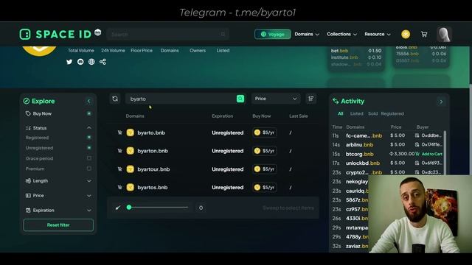
Task: Add byartos.bnb to cart
Action: tap(119, 188)
